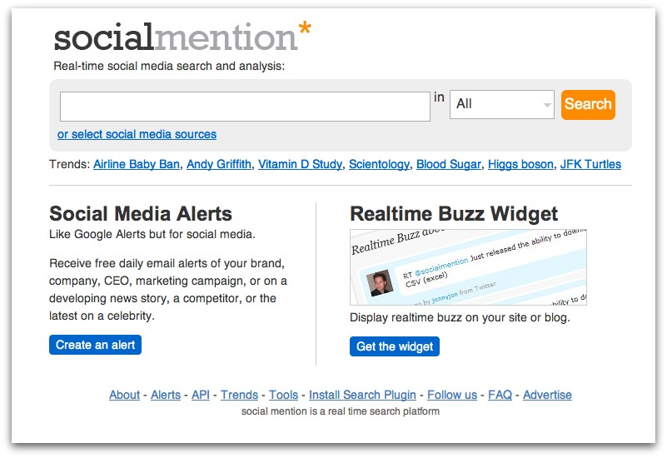Open the Vitamin D Study trend
The height and width of the screenshot is (458, 667).
[x=300, y=164]
